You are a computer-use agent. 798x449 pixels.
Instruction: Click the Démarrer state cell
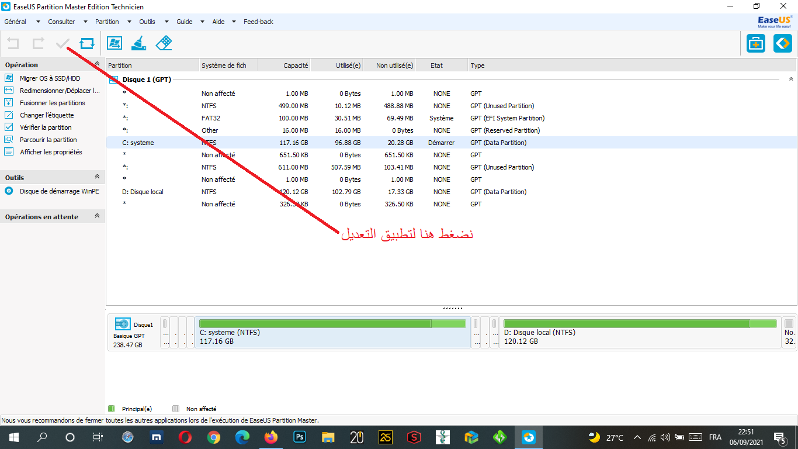coord(442,143)
